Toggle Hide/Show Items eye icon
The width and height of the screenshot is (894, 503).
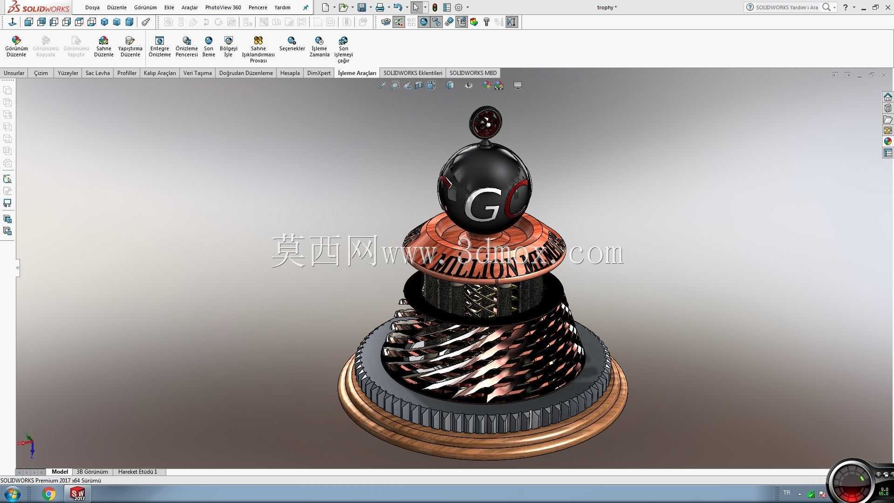coord(468,85)
